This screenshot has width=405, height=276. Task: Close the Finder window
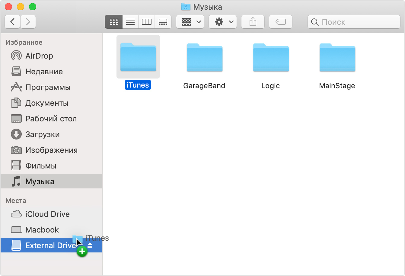(x=9, y=7)
